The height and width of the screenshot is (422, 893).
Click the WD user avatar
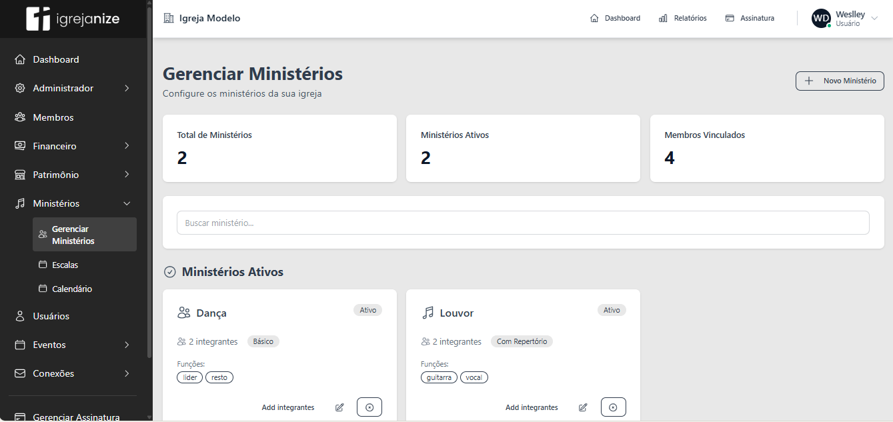(x=821, y=19)
